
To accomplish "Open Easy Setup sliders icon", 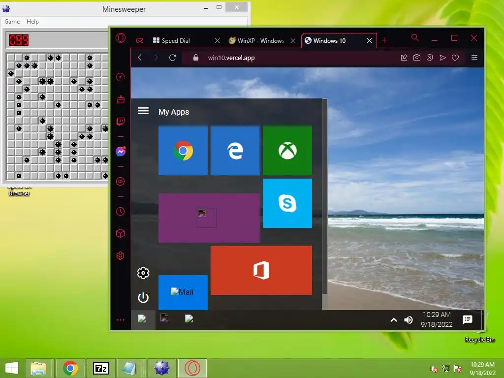I will coord(474,58).
